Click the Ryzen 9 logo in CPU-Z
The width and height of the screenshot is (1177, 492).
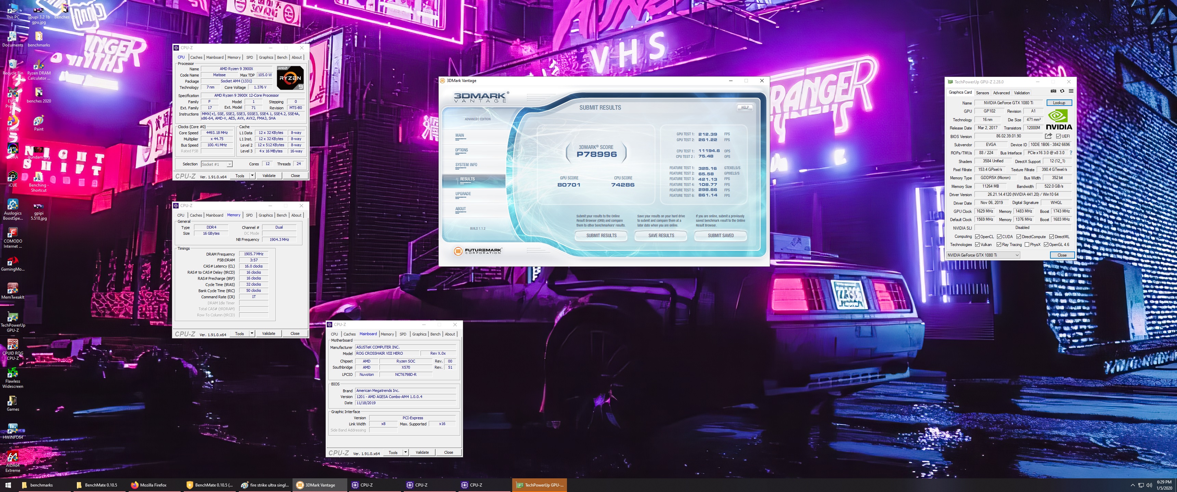pyautogui.click(x=290, y=78)
